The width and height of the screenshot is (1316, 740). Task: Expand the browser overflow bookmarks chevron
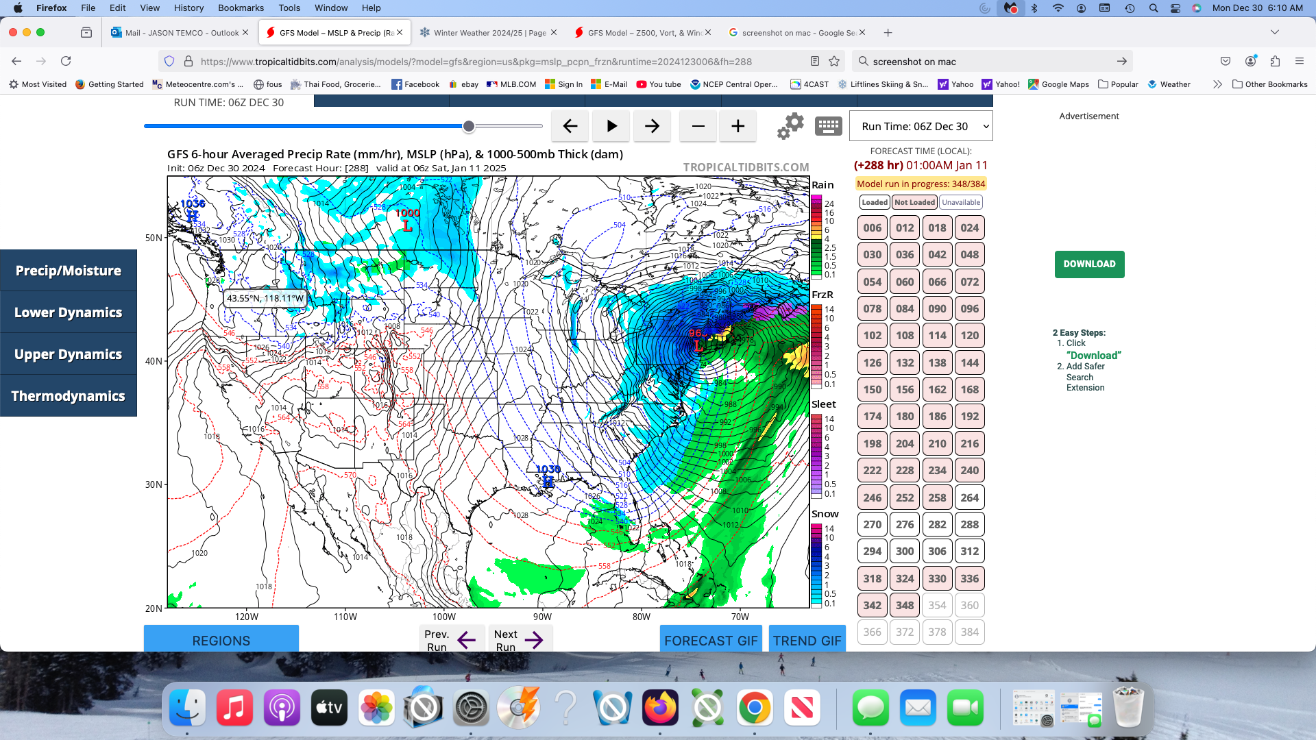pyautogui.click(x=1217, y=84)
